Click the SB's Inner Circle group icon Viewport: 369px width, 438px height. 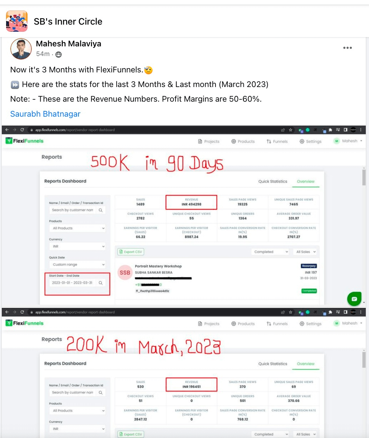point(17,21)
